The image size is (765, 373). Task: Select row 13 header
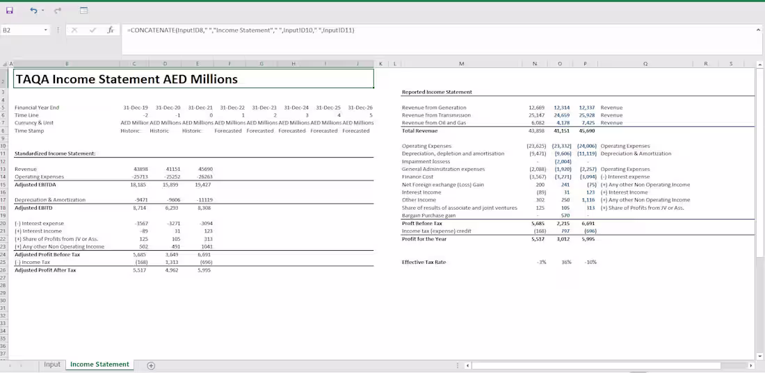tap(3, 169)
